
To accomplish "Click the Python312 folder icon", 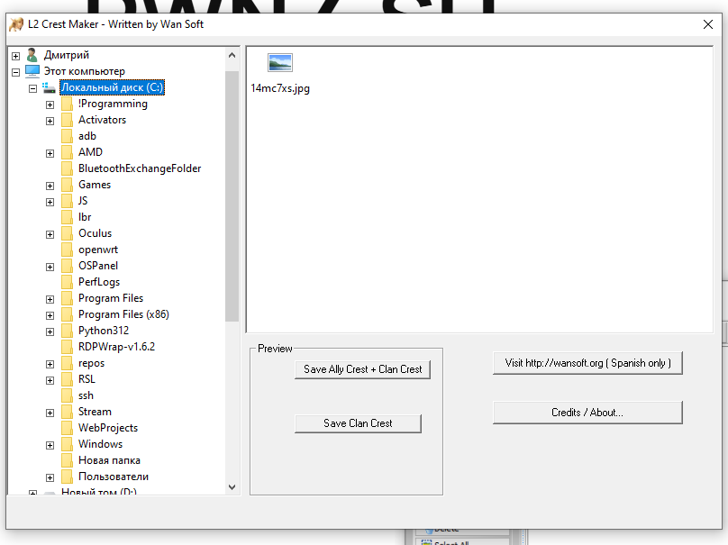I will pyautogui.click(x=67, y=331).
